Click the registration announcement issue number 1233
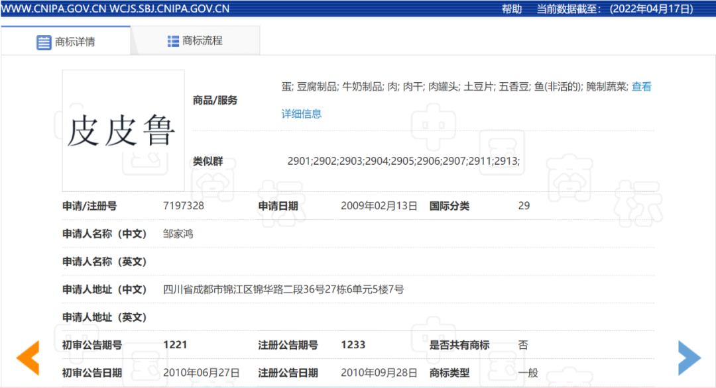 [x=353, y=345]
